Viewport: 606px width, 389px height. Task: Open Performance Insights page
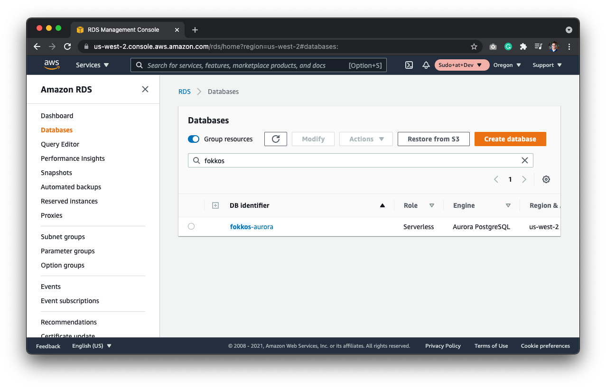coord(73,158)
